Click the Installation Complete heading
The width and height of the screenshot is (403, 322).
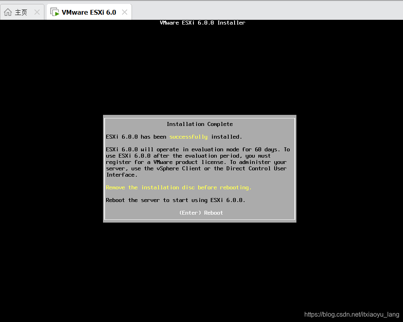pos(200,124)
